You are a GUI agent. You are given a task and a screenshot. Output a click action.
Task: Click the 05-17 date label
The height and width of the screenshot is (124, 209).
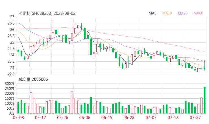40,118
